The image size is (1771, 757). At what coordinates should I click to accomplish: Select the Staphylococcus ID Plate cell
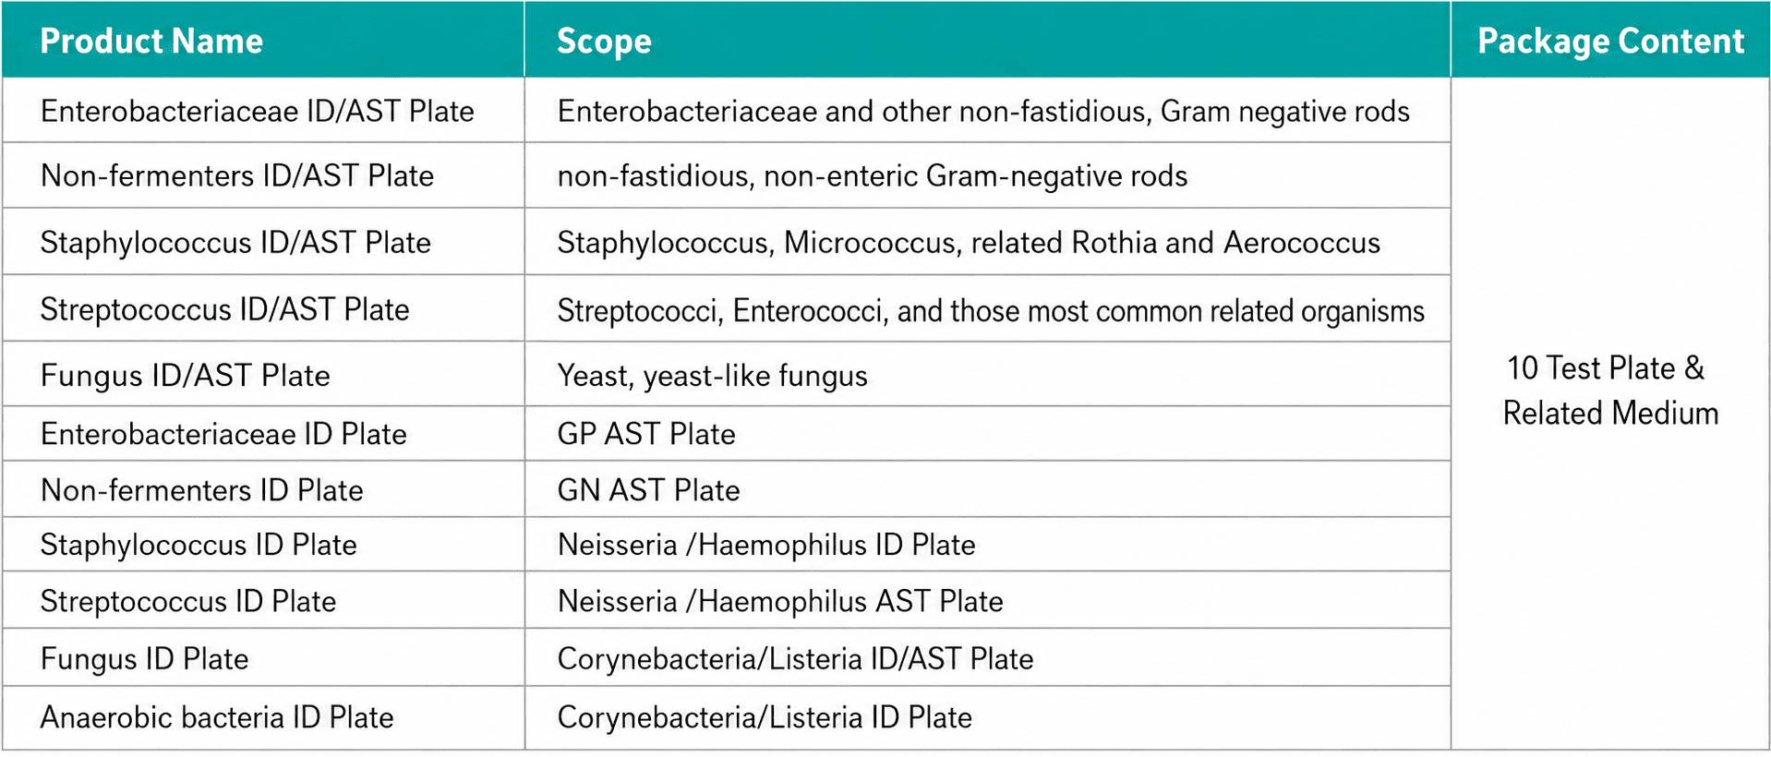[263, 545]
